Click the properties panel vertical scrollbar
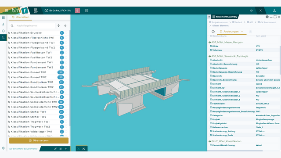The height and width of the screenshot is (158, 281). click(x=280, y=60)
